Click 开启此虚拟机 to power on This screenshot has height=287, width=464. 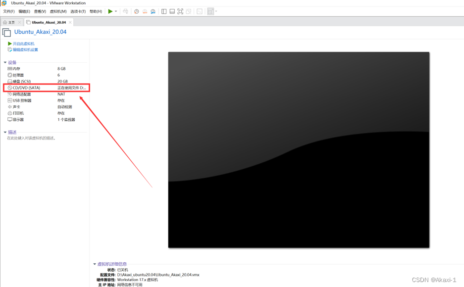click(23, 44)
